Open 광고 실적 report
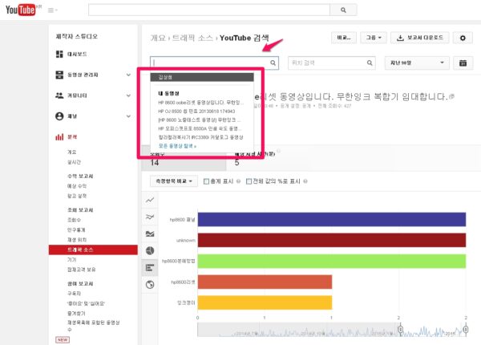This screenshot has height=345, width=481. tap(77, 196)
